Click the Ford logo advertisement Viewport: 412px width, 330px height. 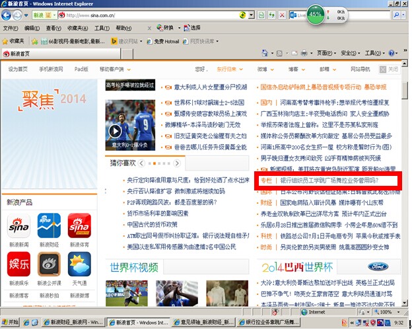pyautogui.click(x=378, y=267)
